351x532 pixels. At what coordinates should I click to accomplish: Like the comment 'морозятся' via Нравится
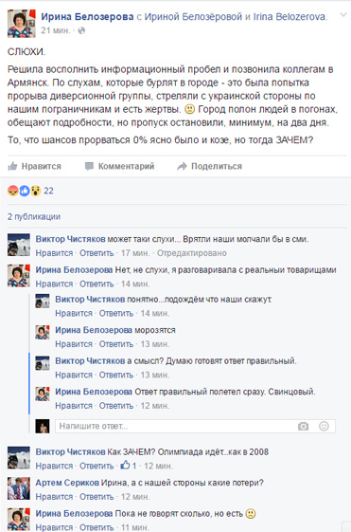pyautogui.click(x=74, y=344)
